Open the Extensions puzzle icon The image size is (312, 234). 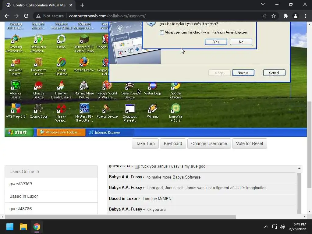coord(286,16)
